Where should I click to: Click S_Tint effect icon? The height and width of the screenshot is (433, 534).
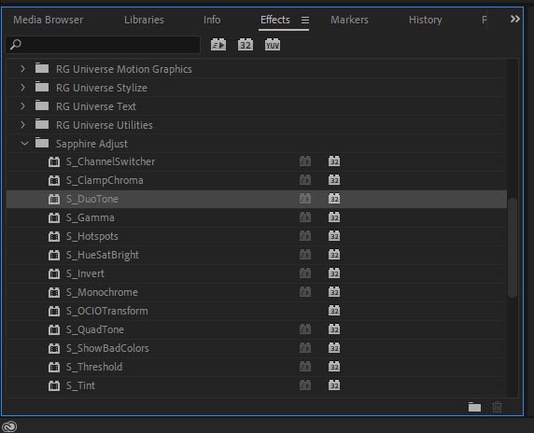(54, 385)
